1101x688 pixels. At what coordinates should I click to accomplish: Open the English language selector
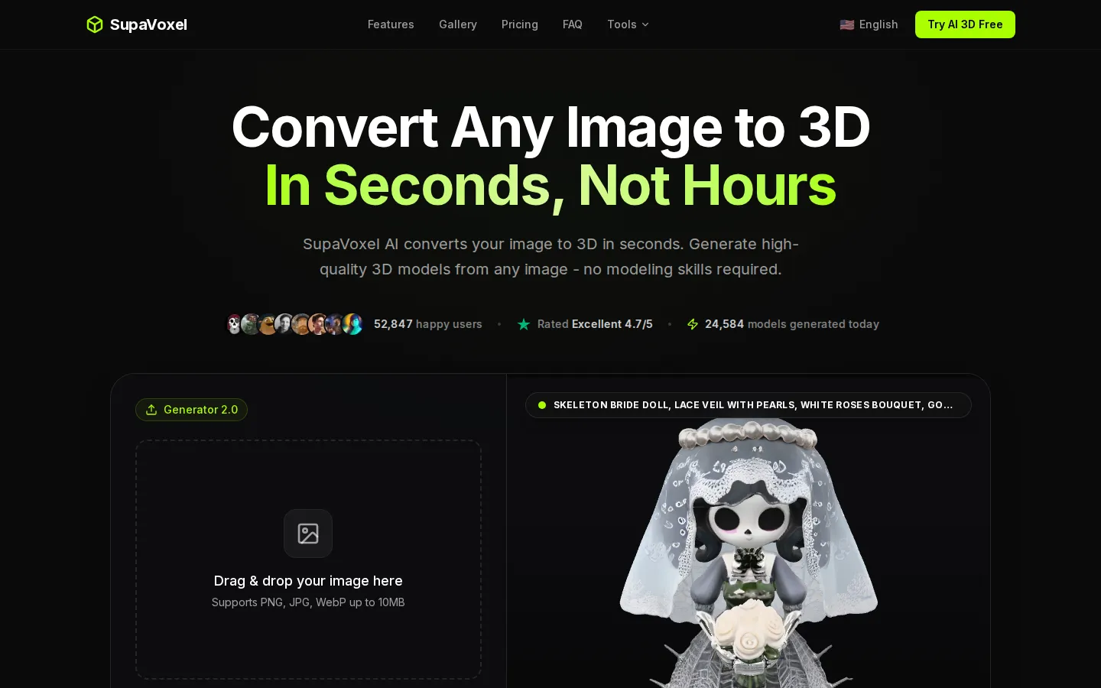click(869, 24)
